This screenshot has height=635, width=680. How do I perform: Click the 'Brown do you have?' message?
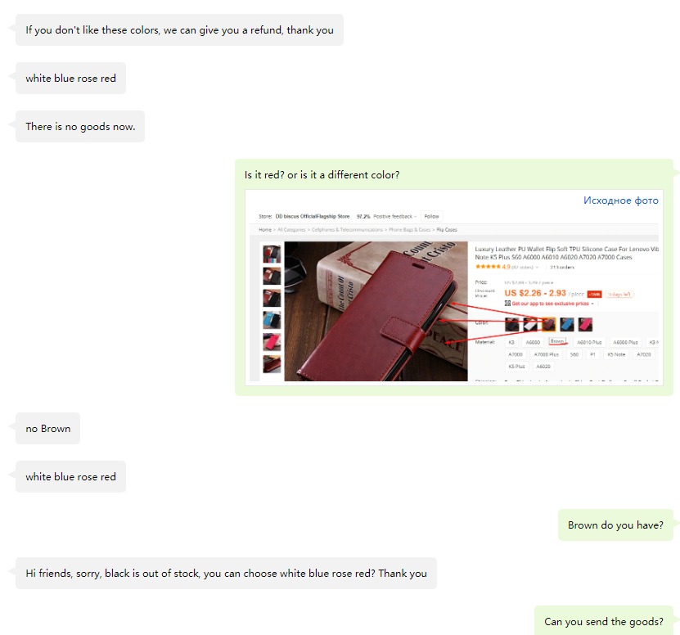coord(615,525)
